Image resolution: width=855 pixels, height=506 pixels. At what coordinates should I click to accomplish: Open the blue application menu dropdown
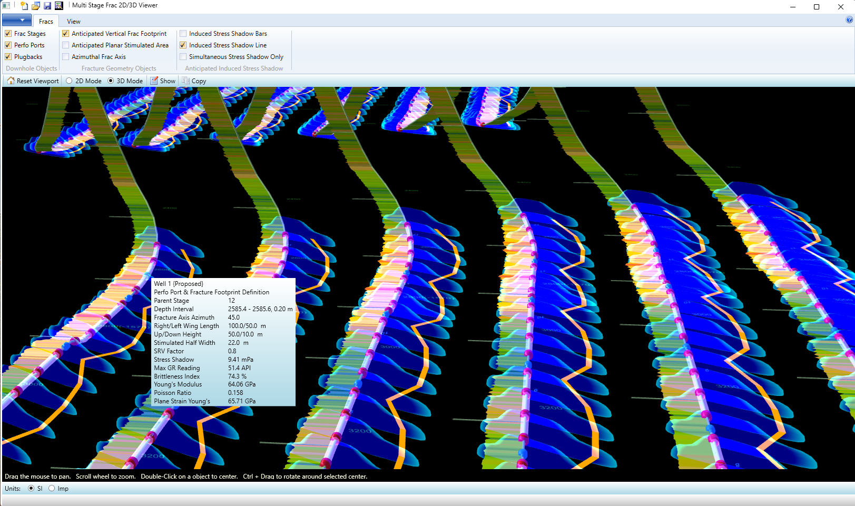click(17, 21)
